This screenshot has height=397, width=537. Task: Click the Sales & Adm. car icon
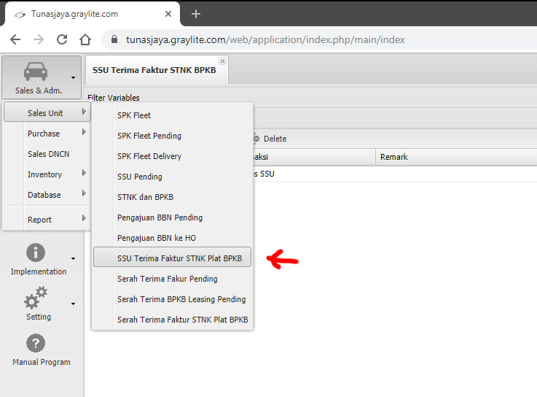tap(36, 72)
